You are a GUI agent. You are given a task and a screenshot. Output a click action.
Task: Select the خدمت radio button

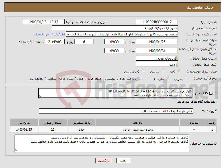point(163,71)
